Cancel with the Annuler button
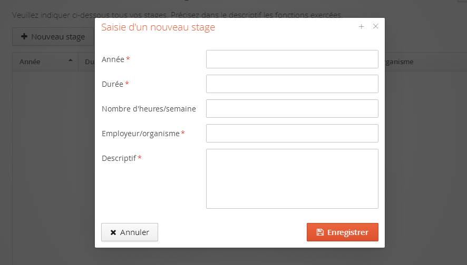 click(x=130, y=232)
